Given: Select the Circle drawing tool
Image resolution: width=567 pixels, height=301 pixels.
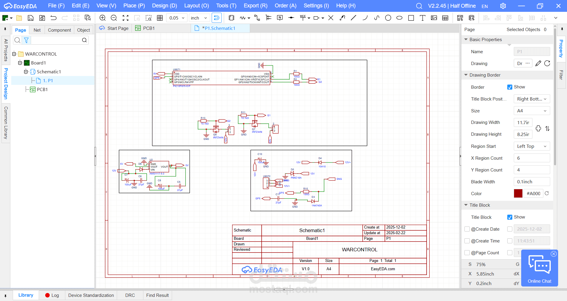Looking at the screenshot, I should [388, 18].
